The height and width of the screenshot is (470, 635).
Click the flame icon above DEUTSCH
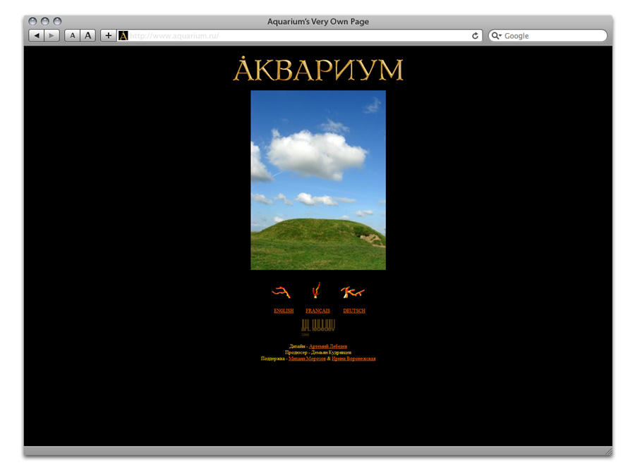coord(353,292)
